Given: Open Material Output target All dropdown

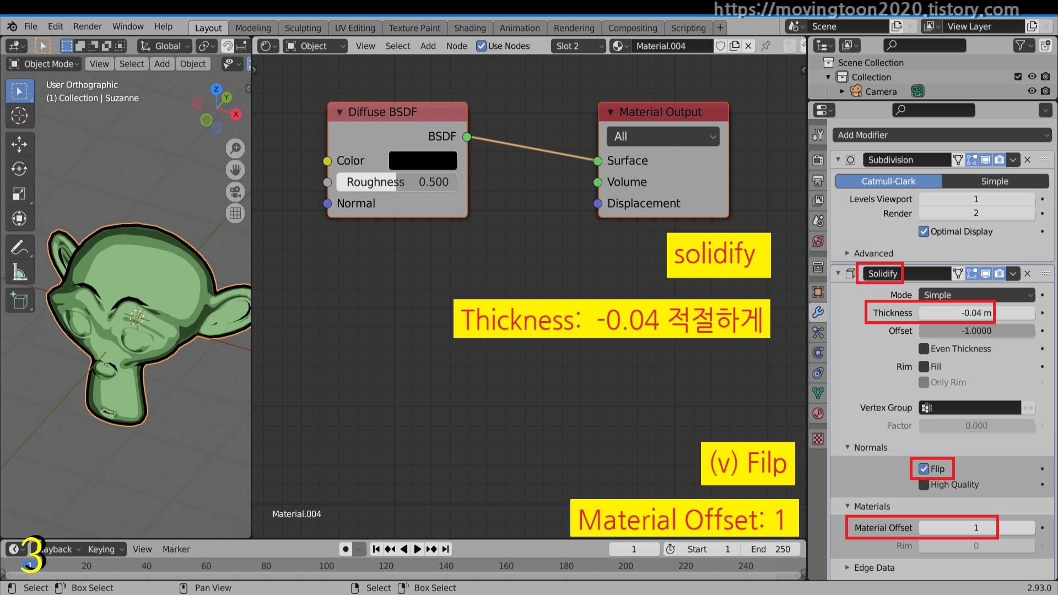Looking at the screenshot, I should [x=663, y=137].
